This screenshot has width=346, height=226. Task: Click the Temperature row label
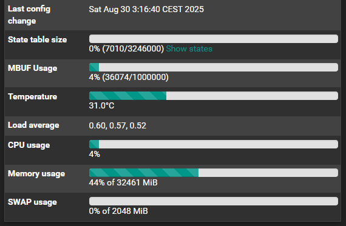[32, 97]
